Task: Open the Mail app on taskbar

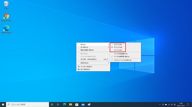Action: (x=83, y=104)
